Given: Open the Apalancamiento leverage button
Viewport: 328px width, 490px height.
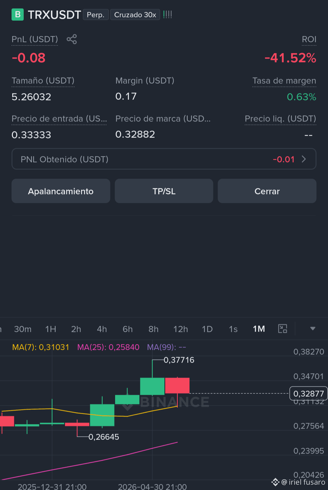Looking at the screenshot, I should click(61, 191).
